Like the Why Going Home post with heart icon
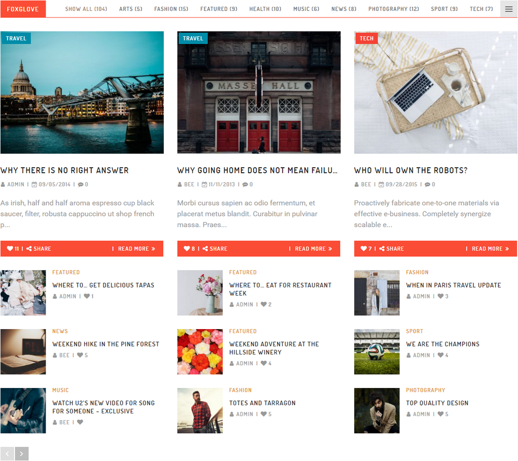The width and height of the screenshot is (518, 461). [187, 249]
